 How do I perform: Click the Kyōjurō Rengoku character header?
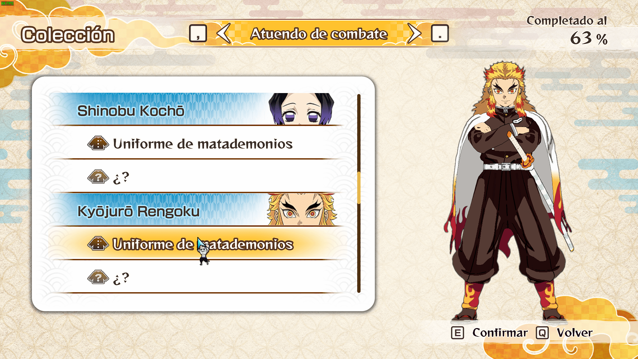click(198, 209)
